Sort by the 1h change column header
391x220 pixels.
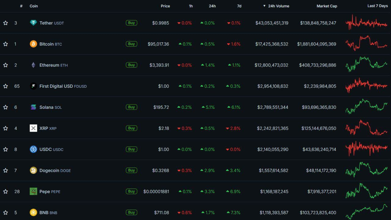(x=191, y=6)
